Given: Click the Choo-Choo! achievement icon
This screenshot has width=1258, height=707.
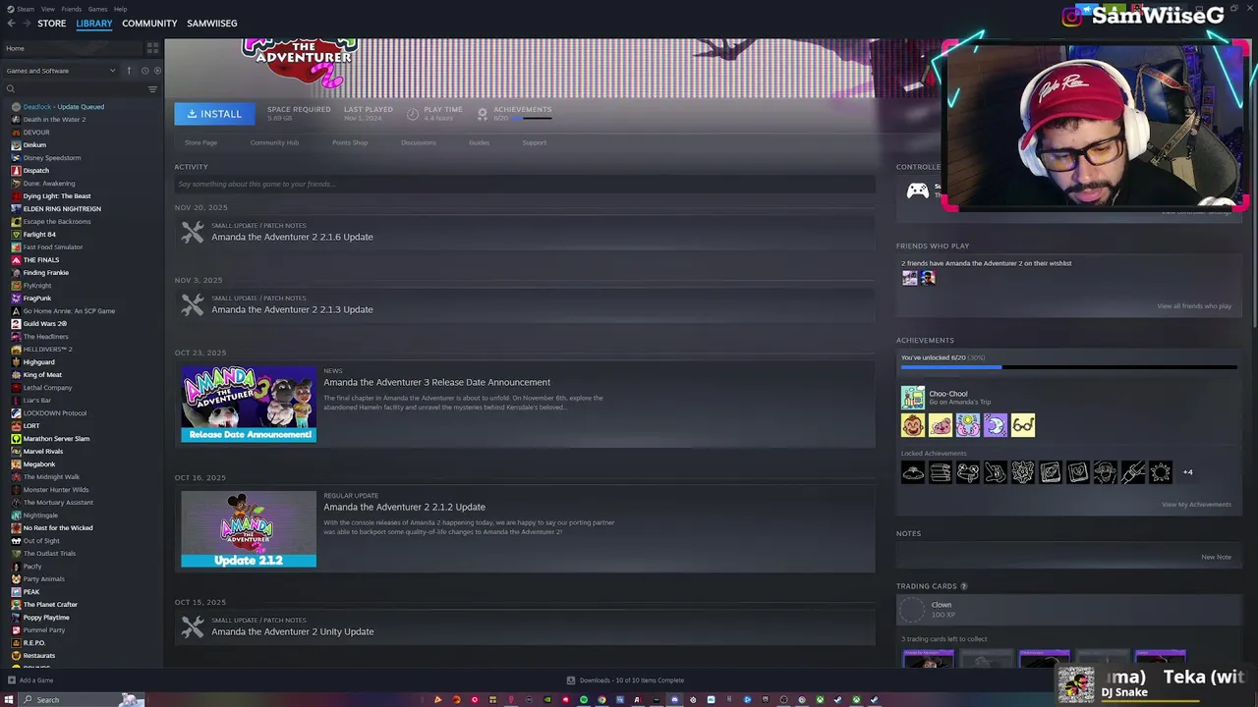Looking at the screenshot, I should coord(913,398).
